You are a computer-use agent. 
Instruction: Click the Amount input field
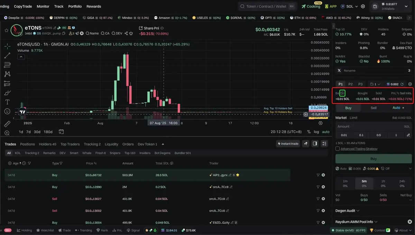373,126
